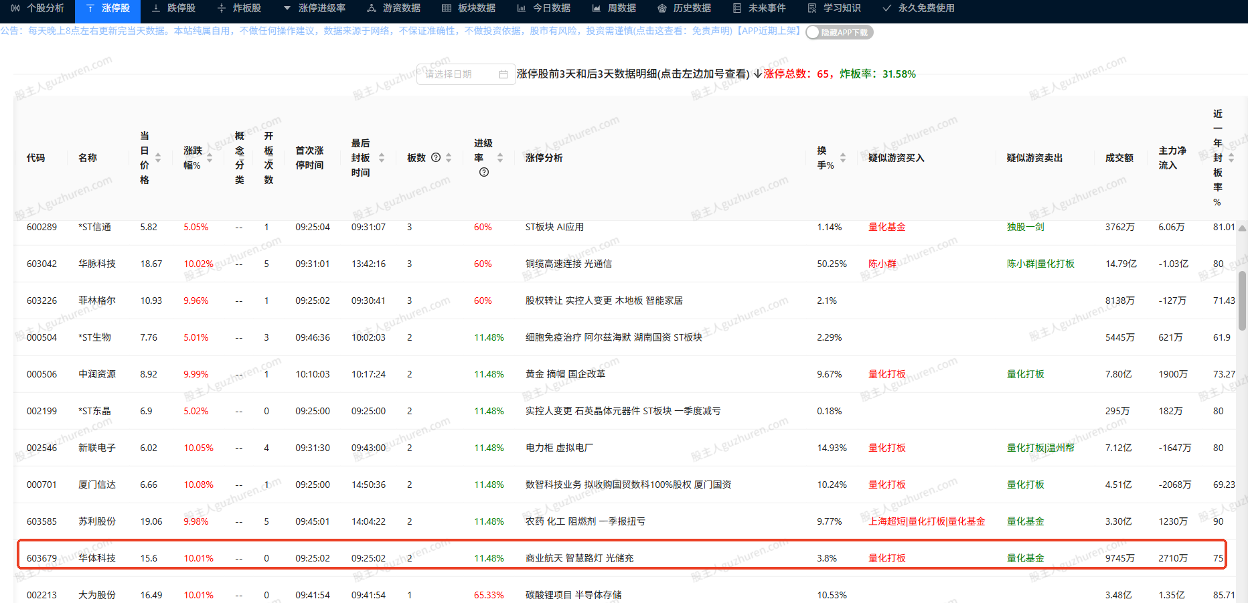This screenshot has height=603, width=1248.
Task: Click the 65.33% rate in 大为股份 row
Action: 489,595
